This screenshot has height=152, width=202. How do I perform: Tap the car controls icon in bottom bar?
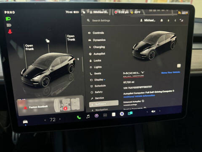tap(25, 122)
